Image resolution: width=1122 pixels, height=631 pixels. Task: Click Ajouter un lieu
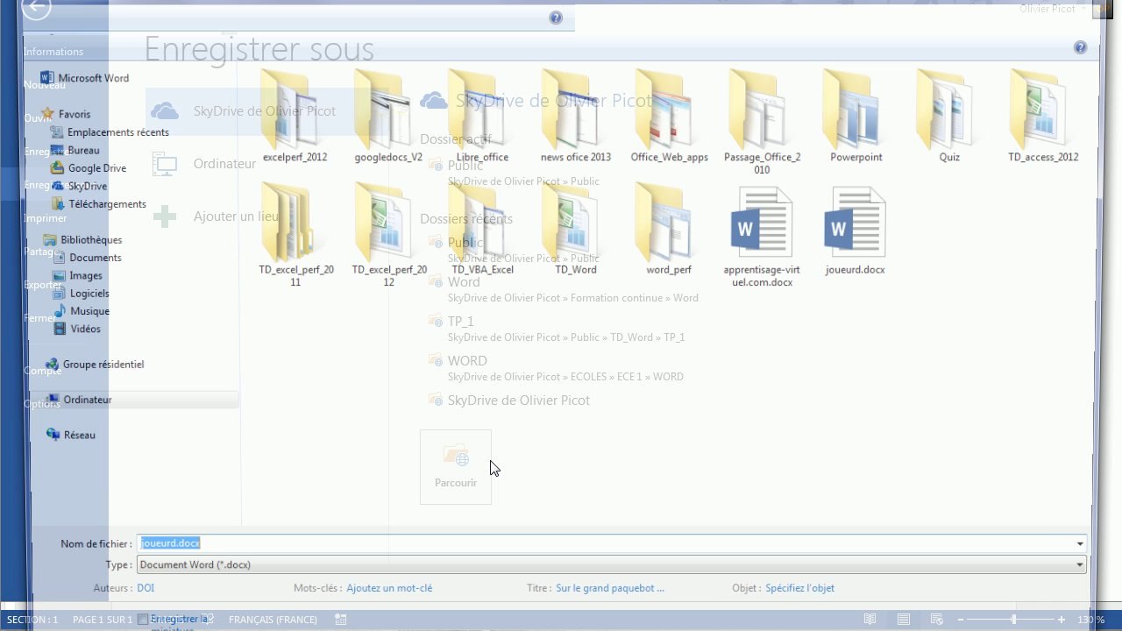pos(215,216)
